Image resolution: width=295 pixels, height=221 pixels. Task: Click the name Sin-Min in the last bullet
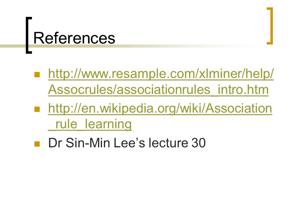click(88, 143)
